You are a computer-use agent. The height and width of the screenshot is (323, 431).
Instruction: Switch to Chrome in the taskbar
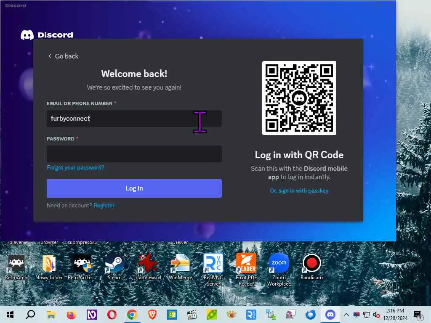132,315
